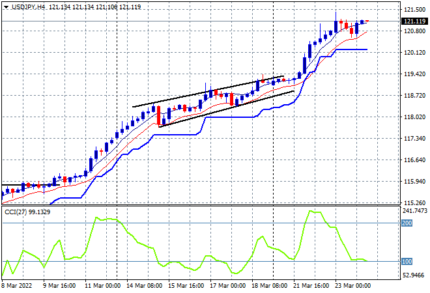Click the green CCI peak above the 200 level
This screenshot has height=293, width=430.
click(x=310, y=211)
